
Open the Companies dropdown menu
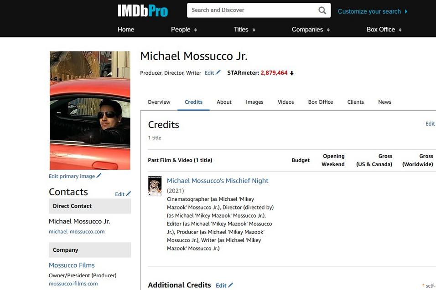point(311,30)
